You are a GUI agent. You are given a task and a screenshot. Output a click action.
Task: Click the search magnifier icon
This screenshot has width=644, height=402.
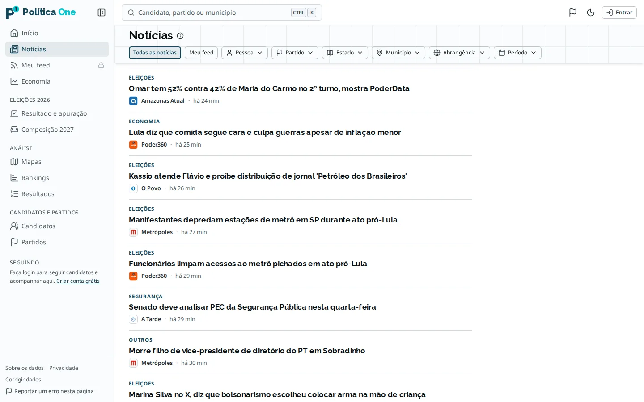click(x=131, y=13)
